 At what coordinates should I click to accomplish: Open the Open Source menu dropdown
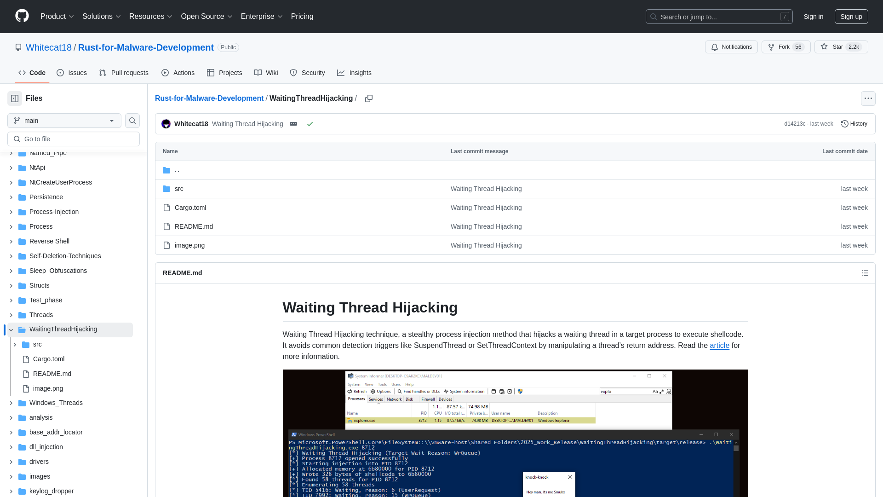coord(206,17)
